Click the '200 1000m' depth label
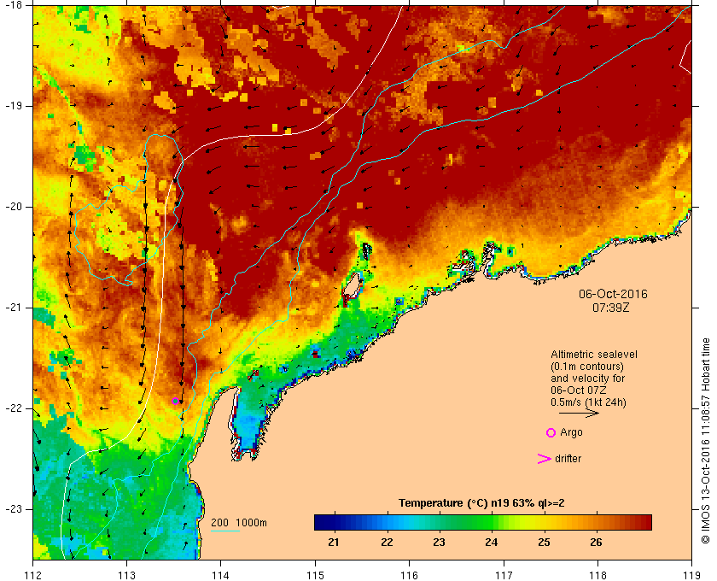 pyautogui.click(x=239, y=523)
